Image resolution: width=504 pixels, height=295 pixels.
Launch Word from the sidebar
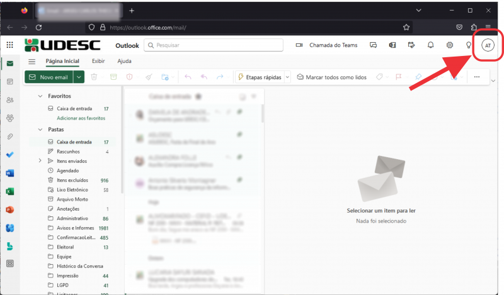point(9,173)
